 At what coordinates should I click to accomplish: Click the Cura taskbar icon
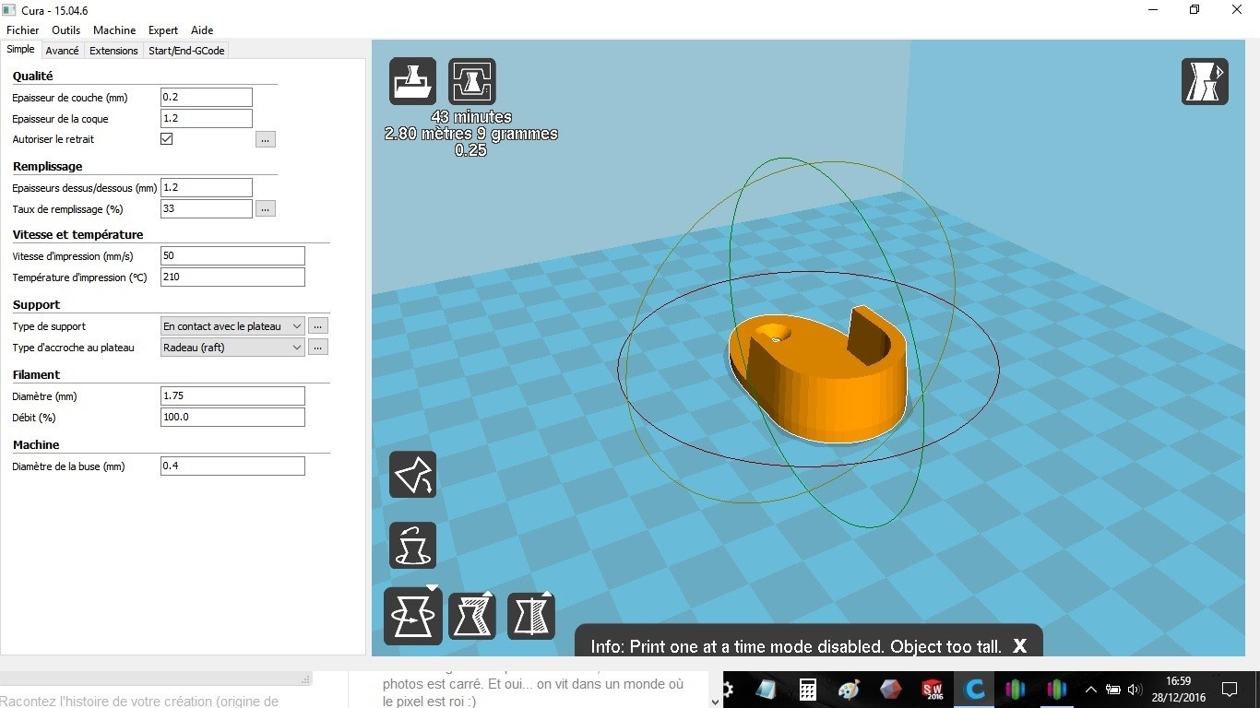pyautogui.click(x=974, y=690)
